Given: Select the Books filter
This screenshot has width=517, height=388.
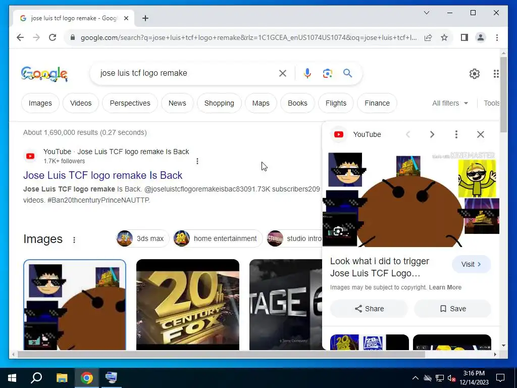Looking at the screenshot, I should point(297,103).
